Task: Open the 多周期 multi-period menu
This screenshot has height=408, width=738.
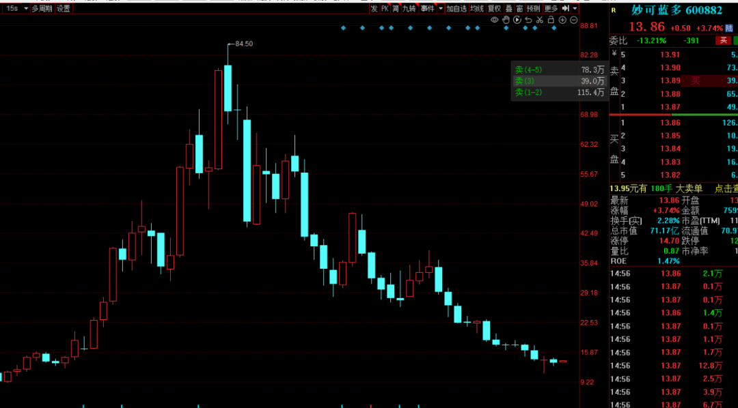Action: click(42, 9)
